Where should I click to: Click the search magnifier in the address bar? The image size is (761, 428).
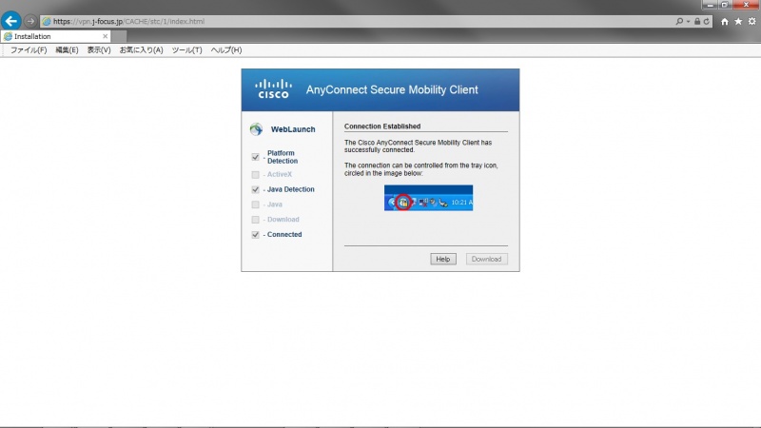click(679, 21)
